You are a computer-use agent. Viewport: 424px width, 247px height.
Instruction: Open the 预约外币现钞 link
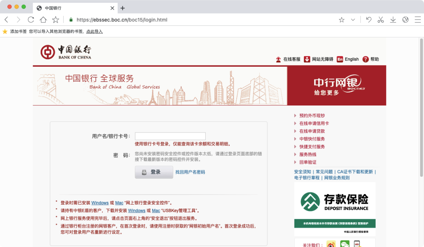click(312, 116)
